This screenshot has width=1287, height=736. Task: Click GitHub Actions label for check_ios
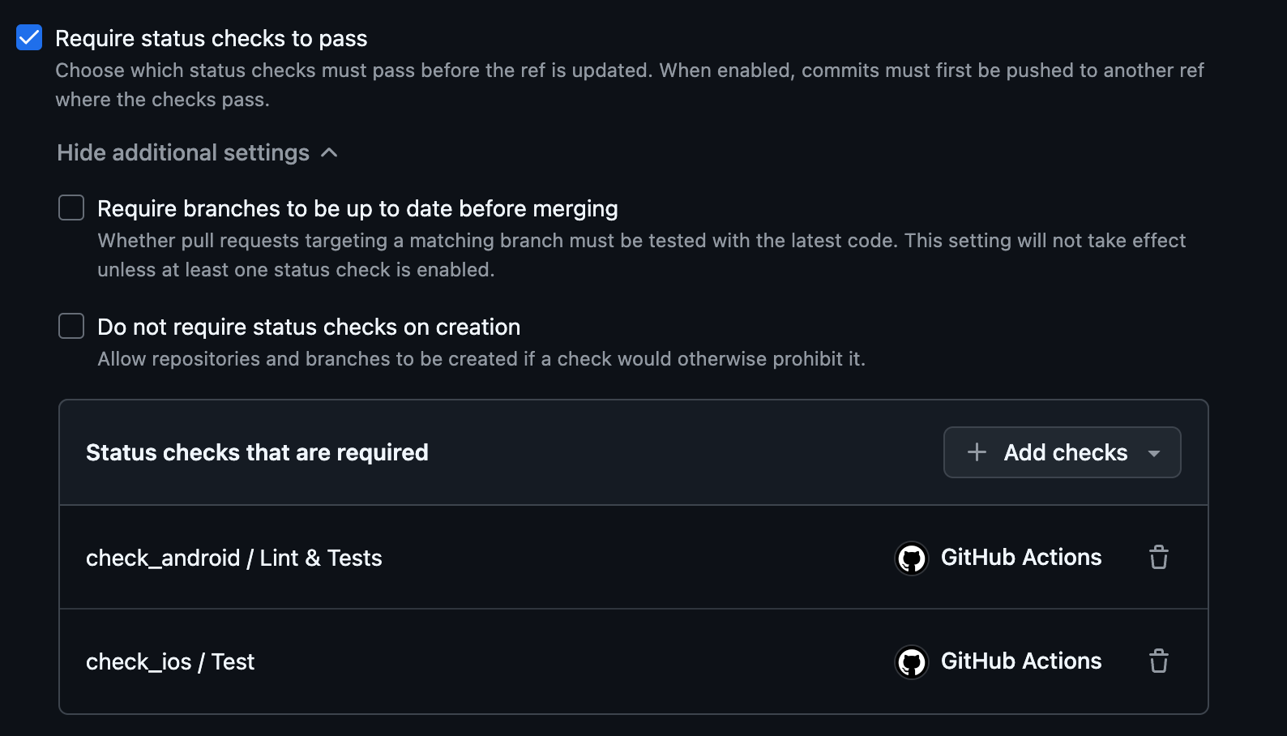coord(1021,661)
